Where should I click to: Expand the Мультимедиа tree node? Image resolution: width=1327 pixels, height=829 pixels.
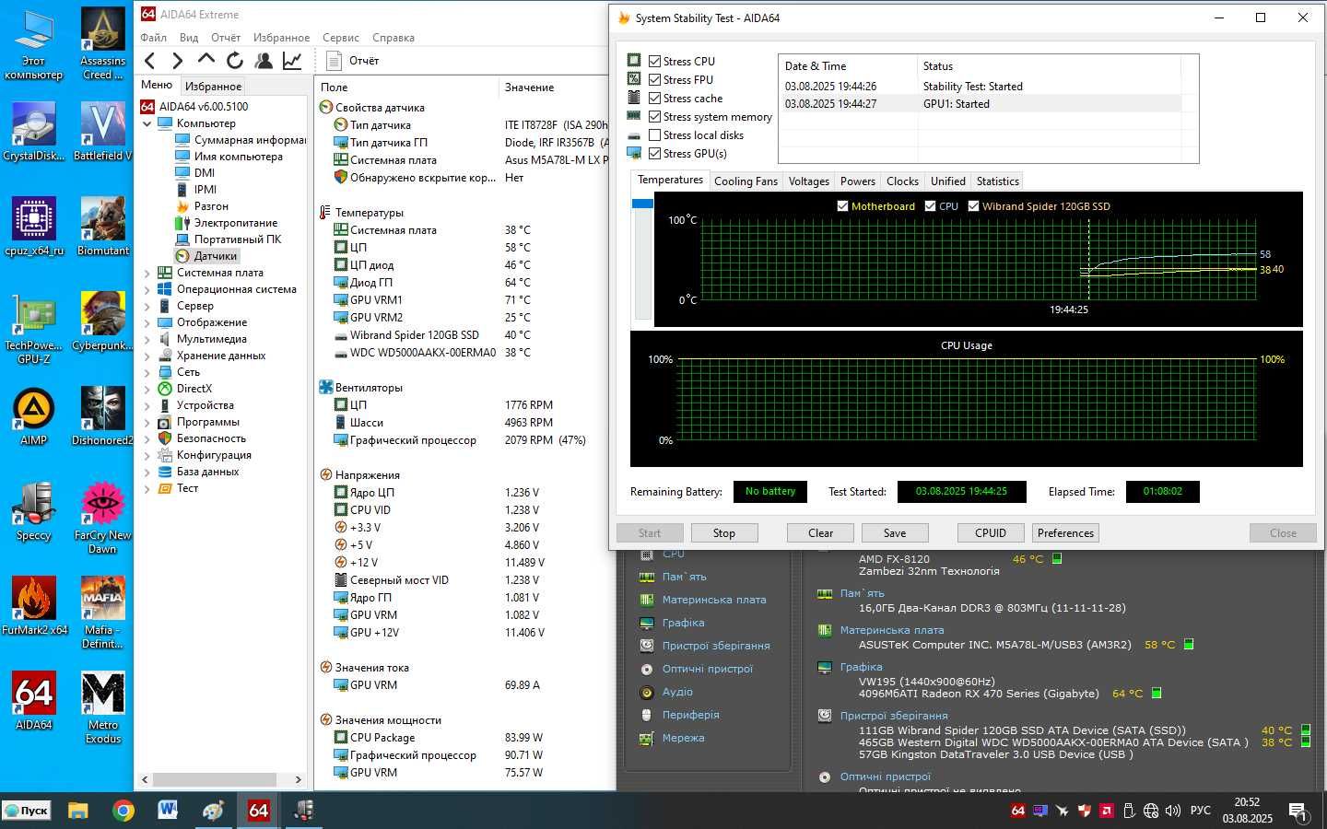[147, 339]
